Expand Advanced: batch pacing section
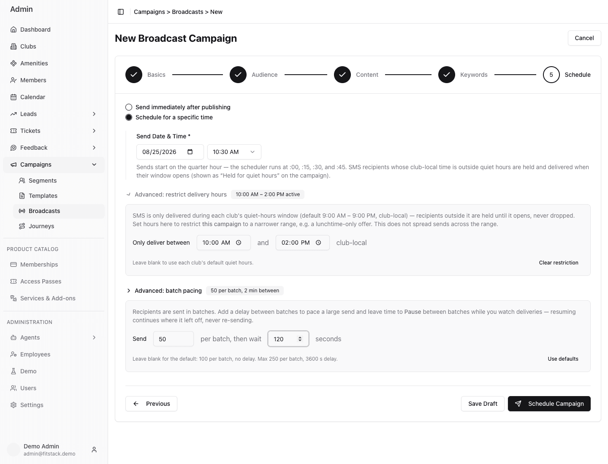 (164, 291)
